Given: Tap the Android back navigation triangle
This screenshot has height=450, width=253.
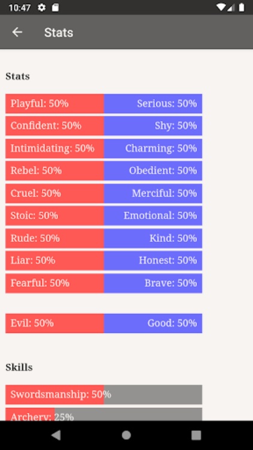Looking at the screenshot, I should point(56,435).
